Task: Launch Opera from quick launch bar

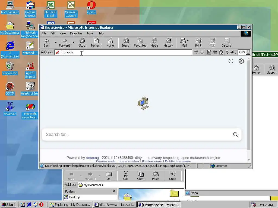Action: pos(41,205)
